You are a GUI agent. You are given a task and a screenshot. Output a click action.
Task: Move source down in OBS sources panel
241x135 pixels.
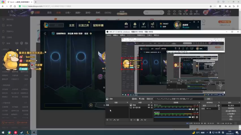[145, 120]
